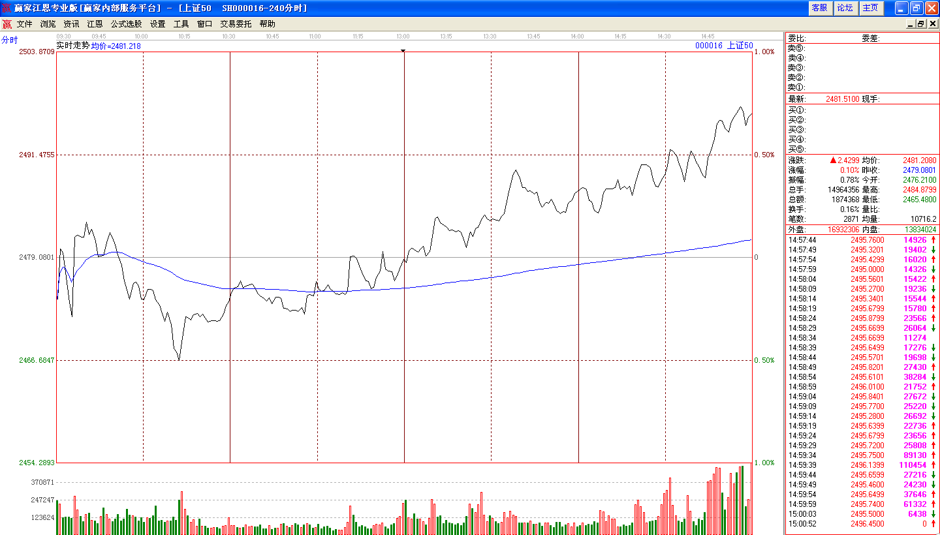This screenshot has width=940, height=535.
Task: Open the 帮助 menu
Action: point(267,24)
